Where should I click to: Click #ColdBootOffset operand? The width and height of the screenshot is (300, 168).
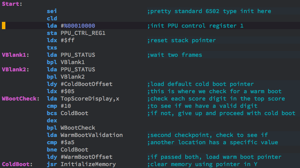pyautogui.click(x=86, y=84)
